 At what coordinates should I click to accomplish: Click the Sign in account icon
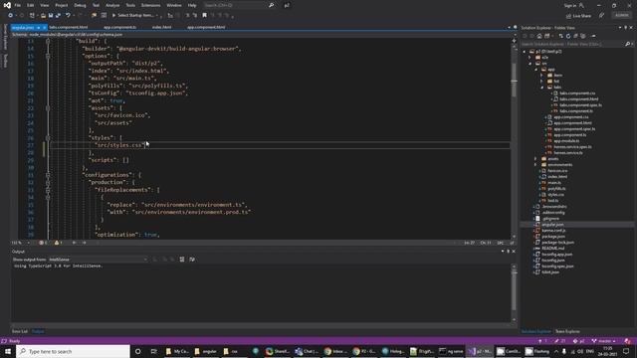[581, 5]
